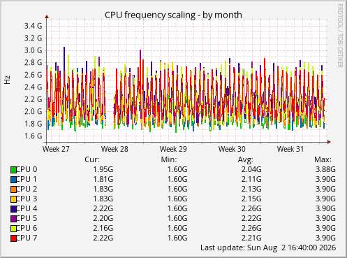Click CPU 0 min value 1.60G

pos(177,169)
